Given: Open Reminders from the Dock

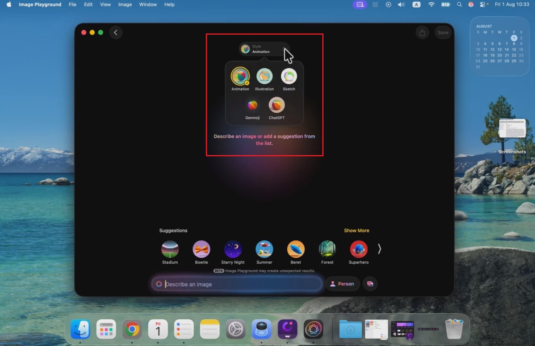Looking at the screenshot, I should [184, 329].
